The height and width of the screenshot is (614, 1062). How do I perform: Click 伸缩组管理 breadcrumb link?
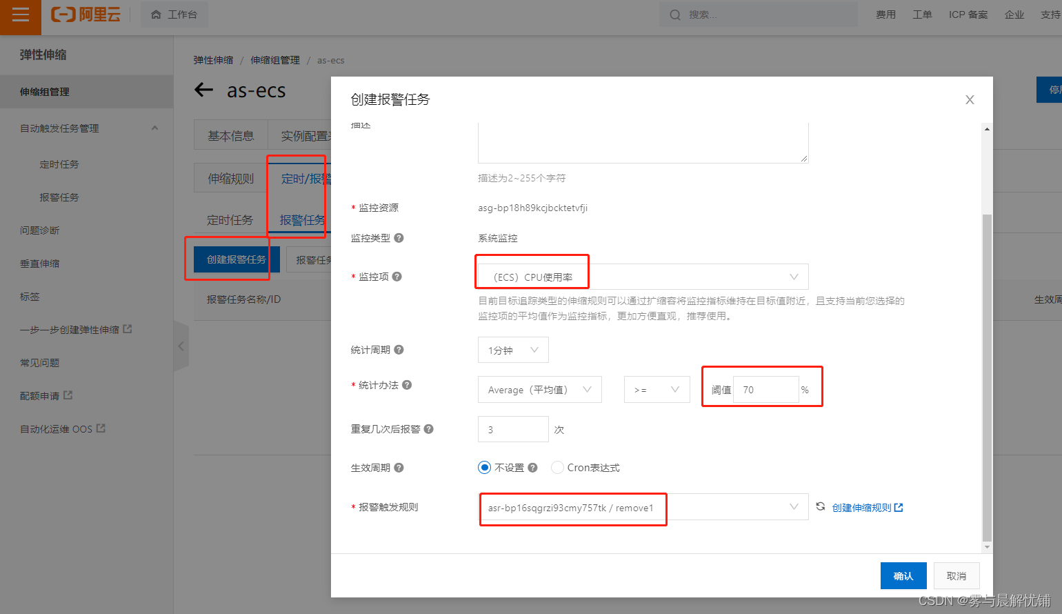pos(275,61)
